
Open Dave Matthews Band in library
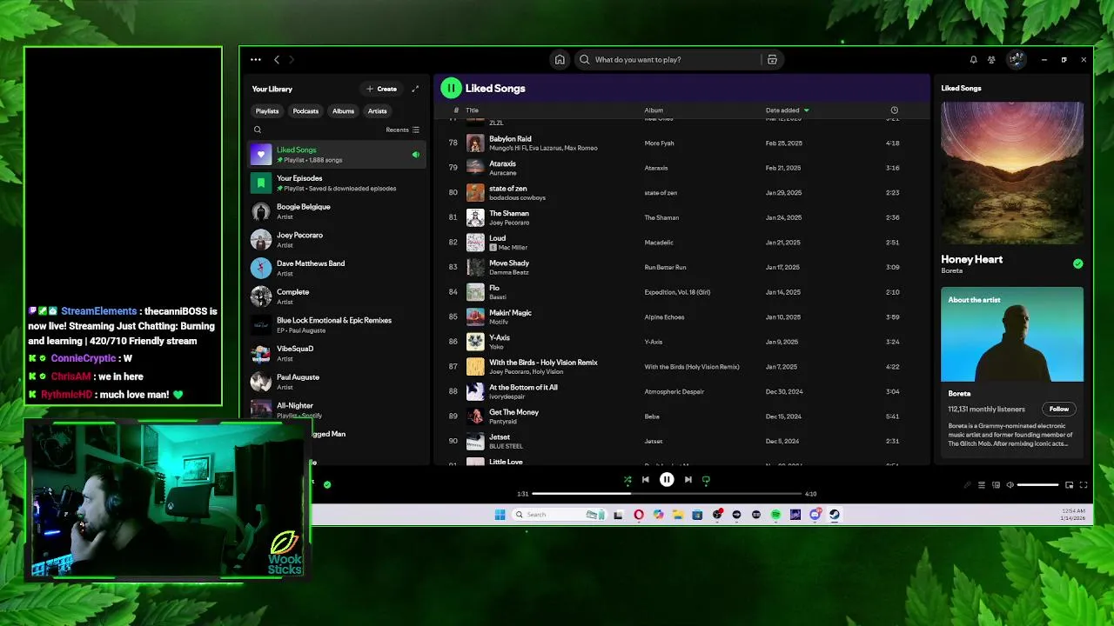click(337, 268)
